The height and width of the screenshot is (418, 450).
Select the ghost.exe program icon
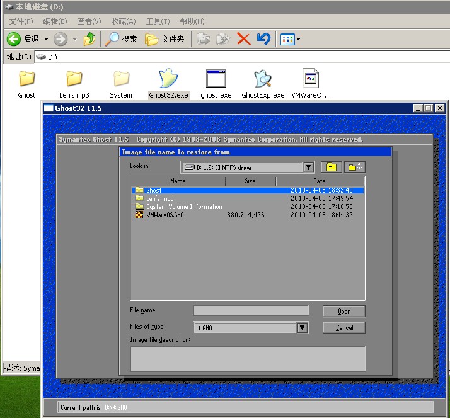[216, 78]
